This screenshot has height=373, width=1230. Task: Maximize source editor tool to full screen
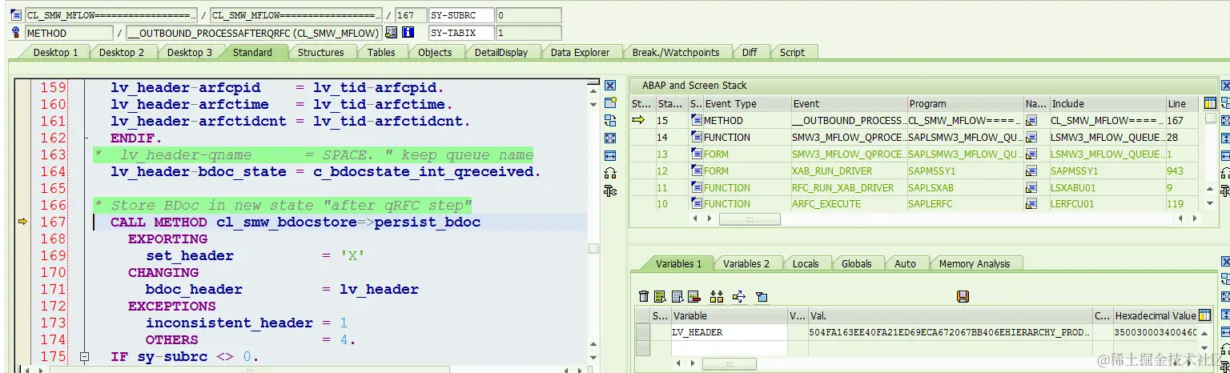coord(610,138)
